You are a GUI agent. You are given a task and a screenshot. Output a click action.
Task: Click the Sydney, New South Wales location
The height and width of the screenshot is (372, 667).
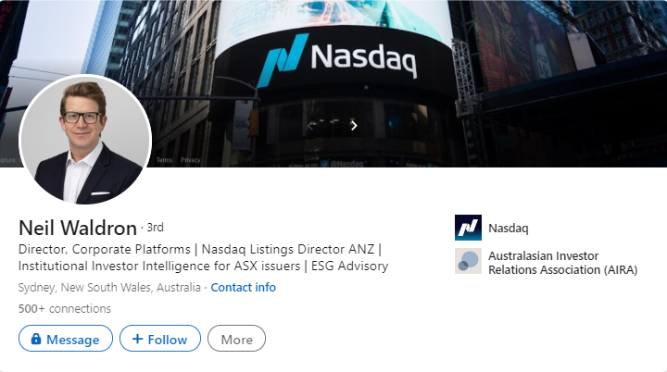click(108, 287)
